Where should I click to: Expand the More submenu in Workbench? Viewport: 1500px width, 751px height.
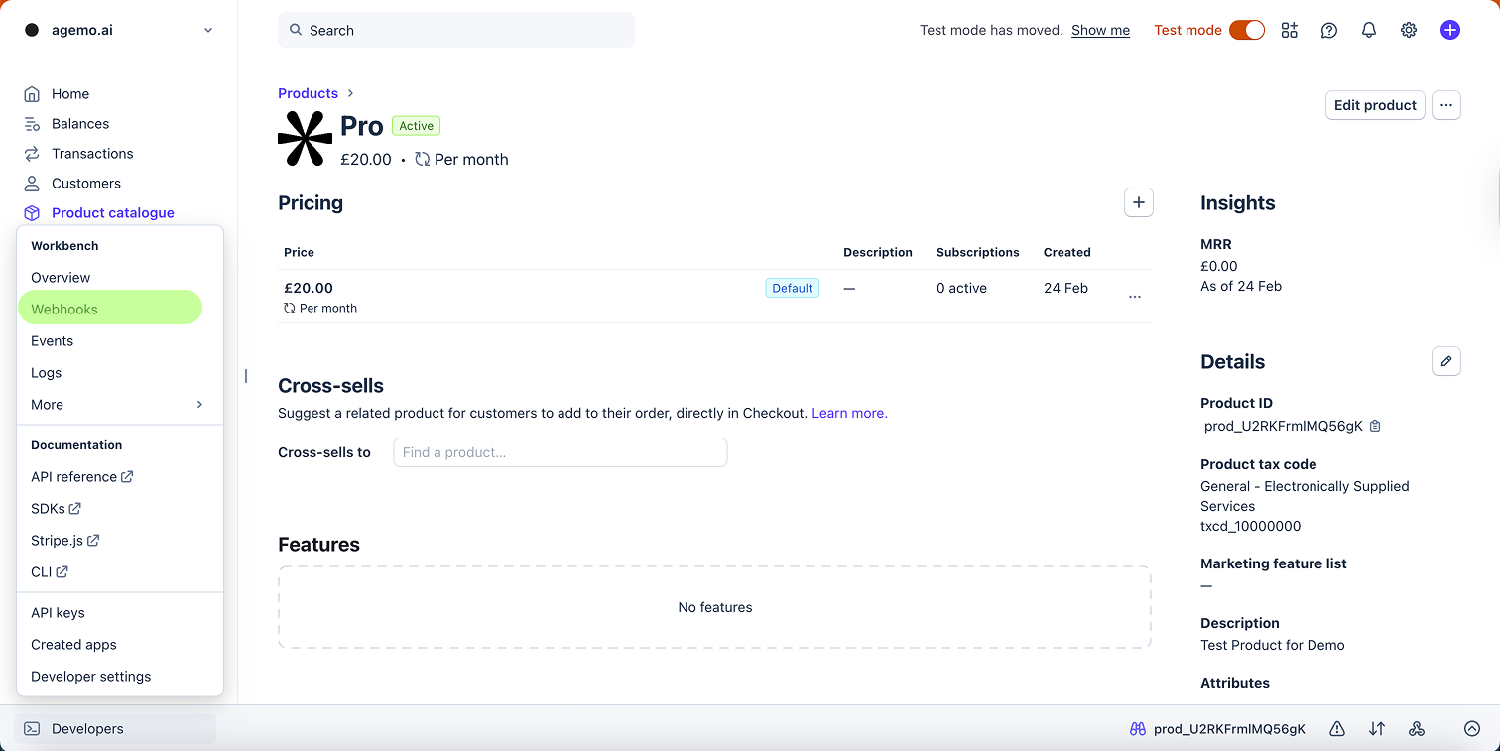(x=119, y=405)
